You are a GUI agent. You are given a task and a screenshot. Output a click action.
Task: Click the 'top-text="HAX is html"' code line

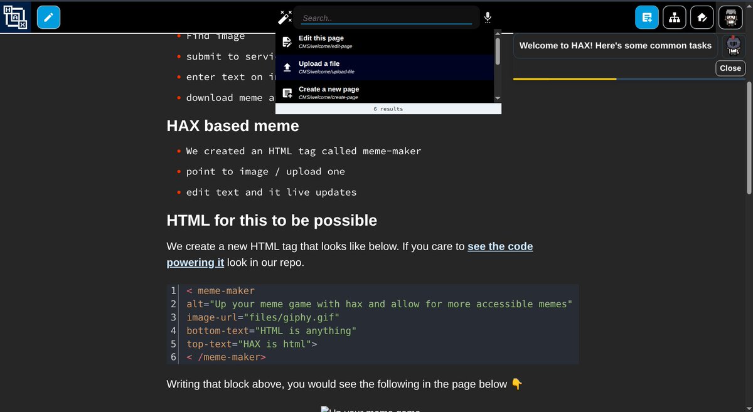(252, 344)
